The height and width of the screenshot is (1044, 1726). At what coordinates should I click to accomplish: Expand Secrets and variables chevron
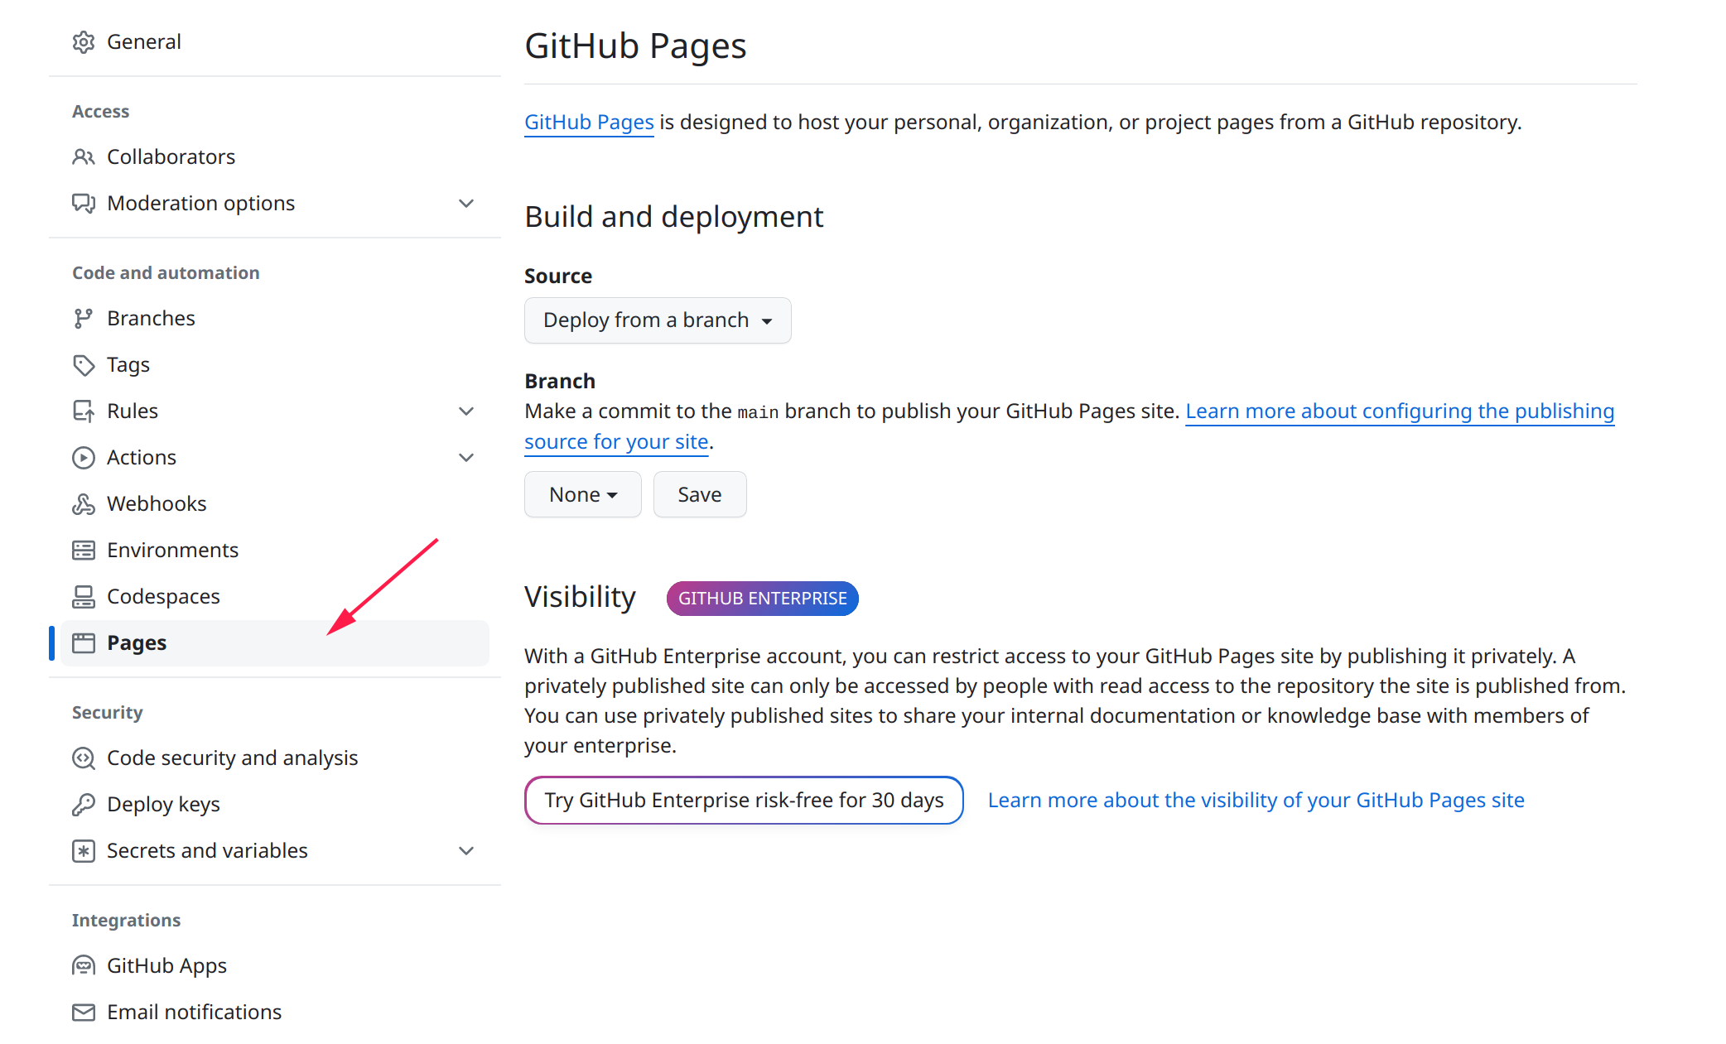click(x=466, y=851)
